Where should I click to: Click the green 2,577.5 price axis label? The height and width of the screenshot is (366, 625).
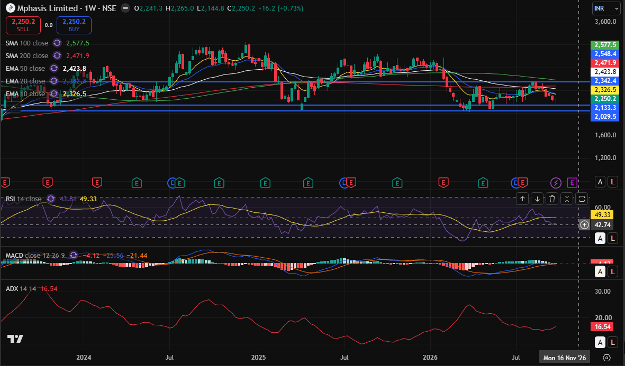click(x=605, y=44)
